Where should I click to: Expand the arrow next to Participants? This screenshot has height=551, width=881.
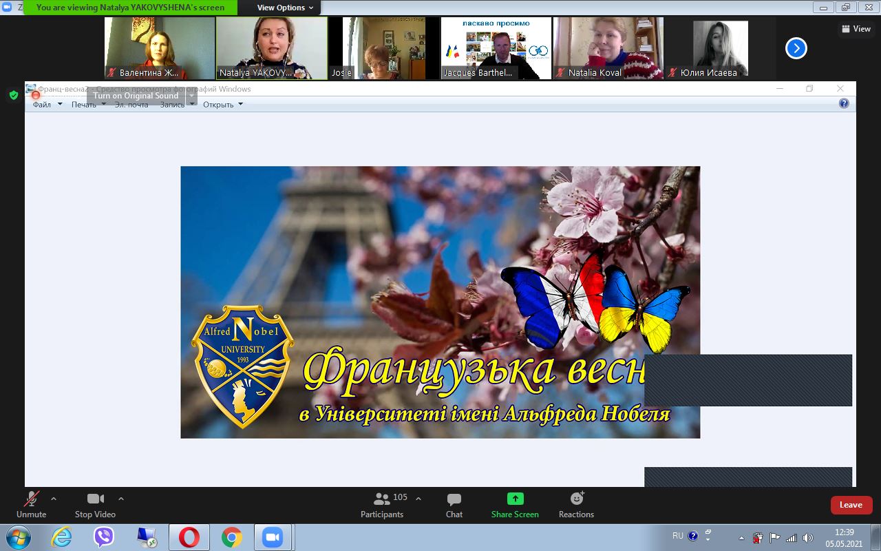pos(418,499)
